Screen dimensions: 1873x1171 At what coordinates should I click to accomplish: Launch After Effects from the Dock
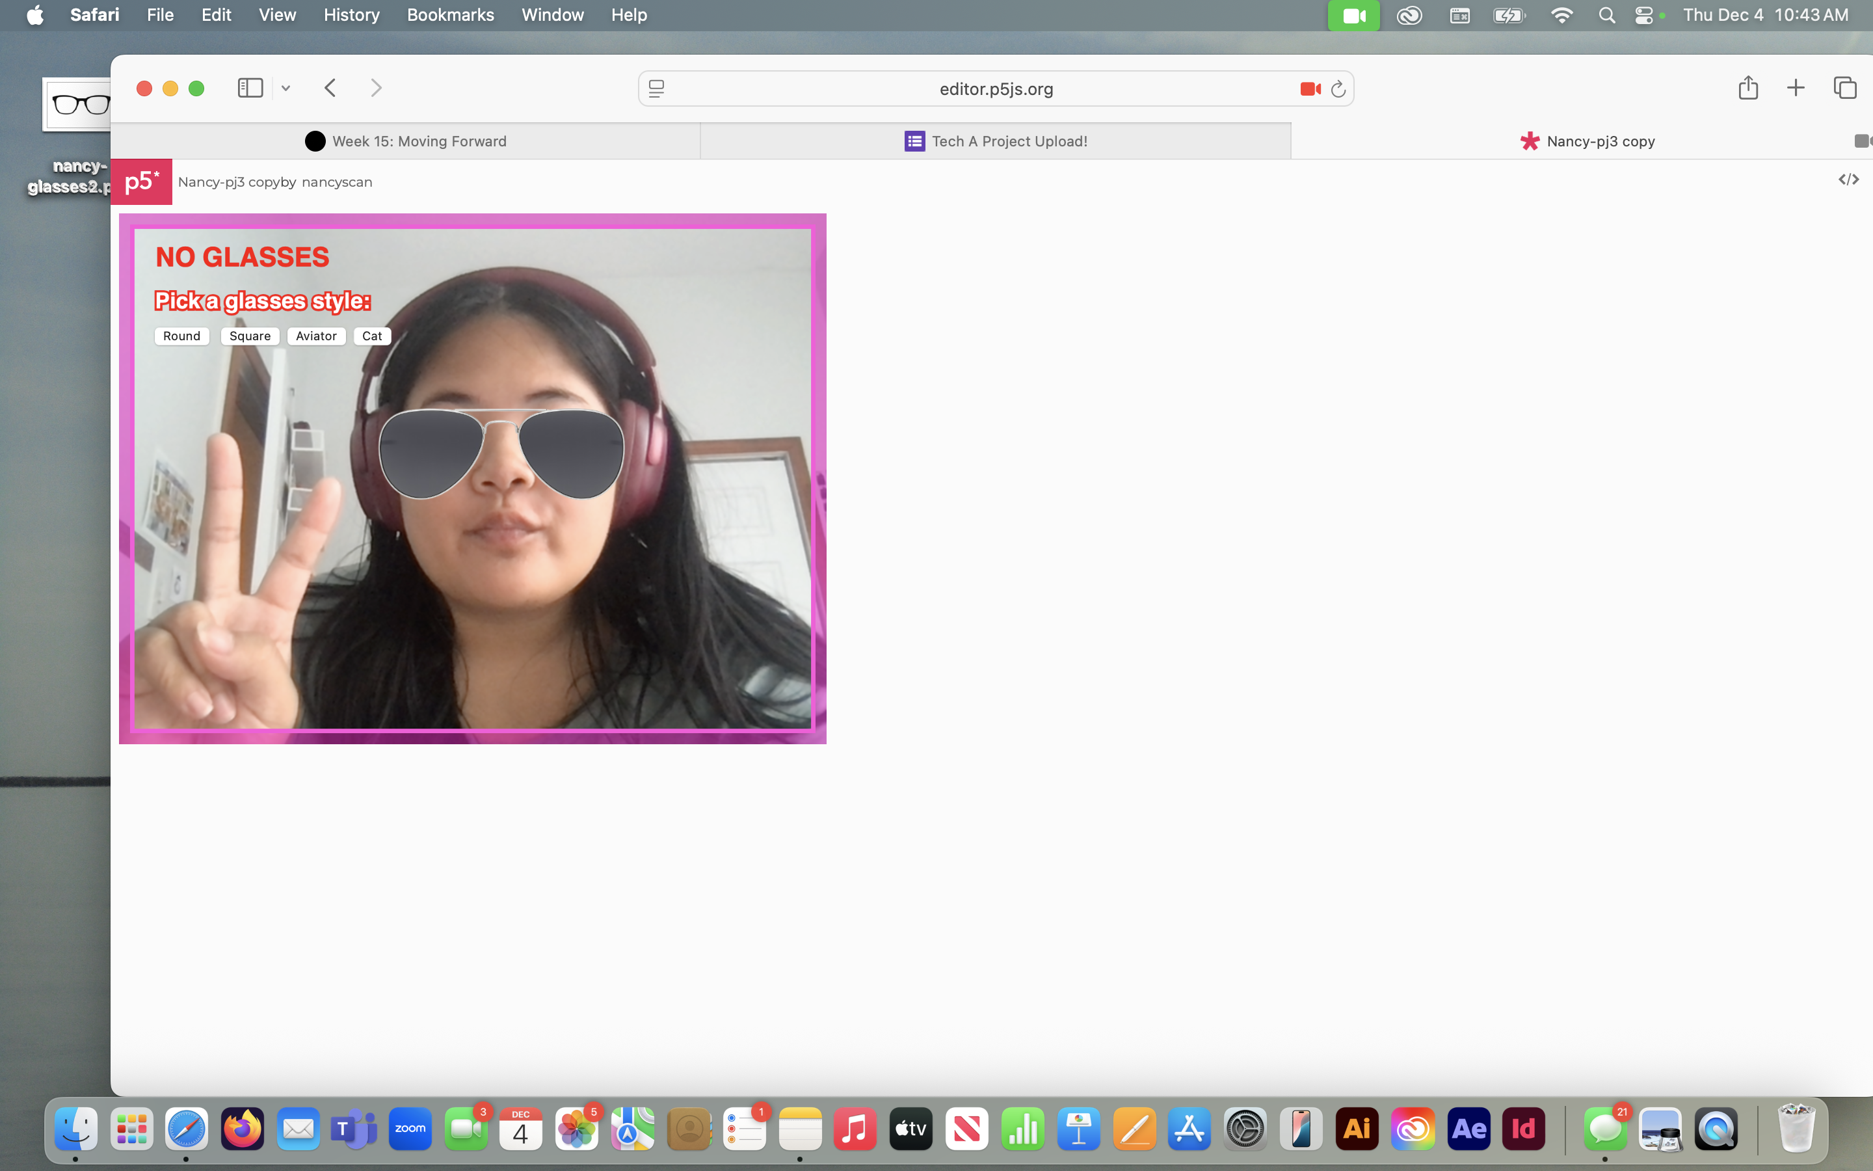(1468, 1129)
